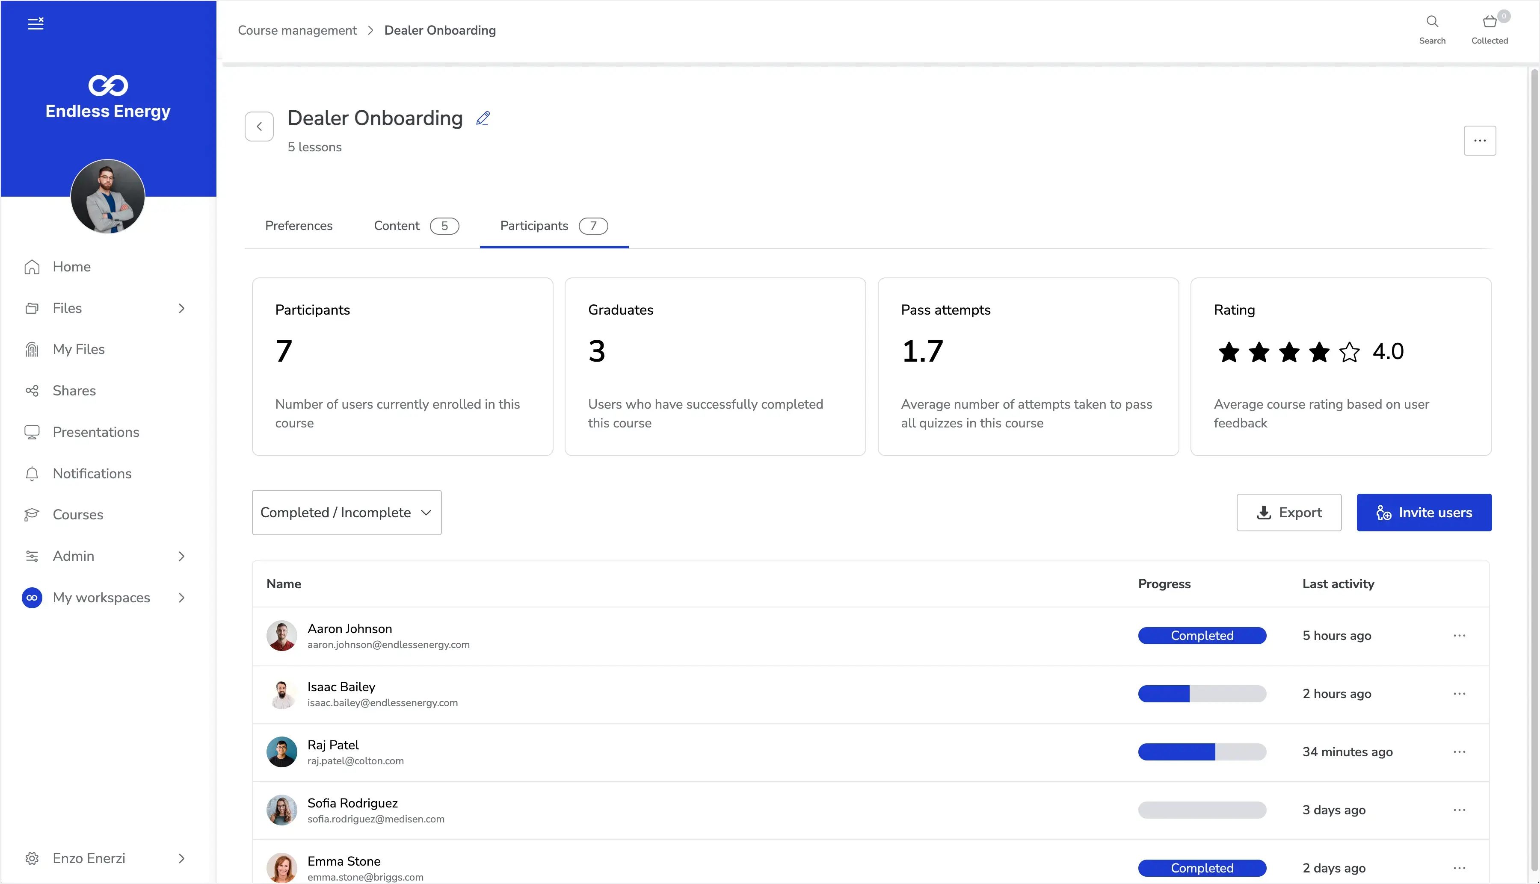Open the profile photo in the sidebar

[x=107, y=196]
